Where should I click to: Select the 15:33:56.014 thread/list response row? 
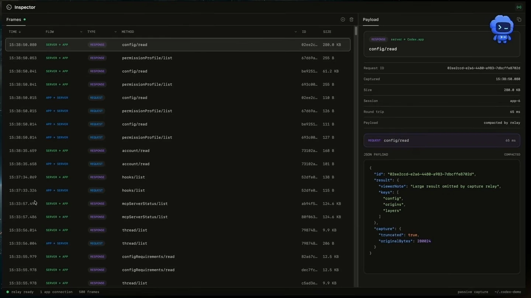click(178, 230)
